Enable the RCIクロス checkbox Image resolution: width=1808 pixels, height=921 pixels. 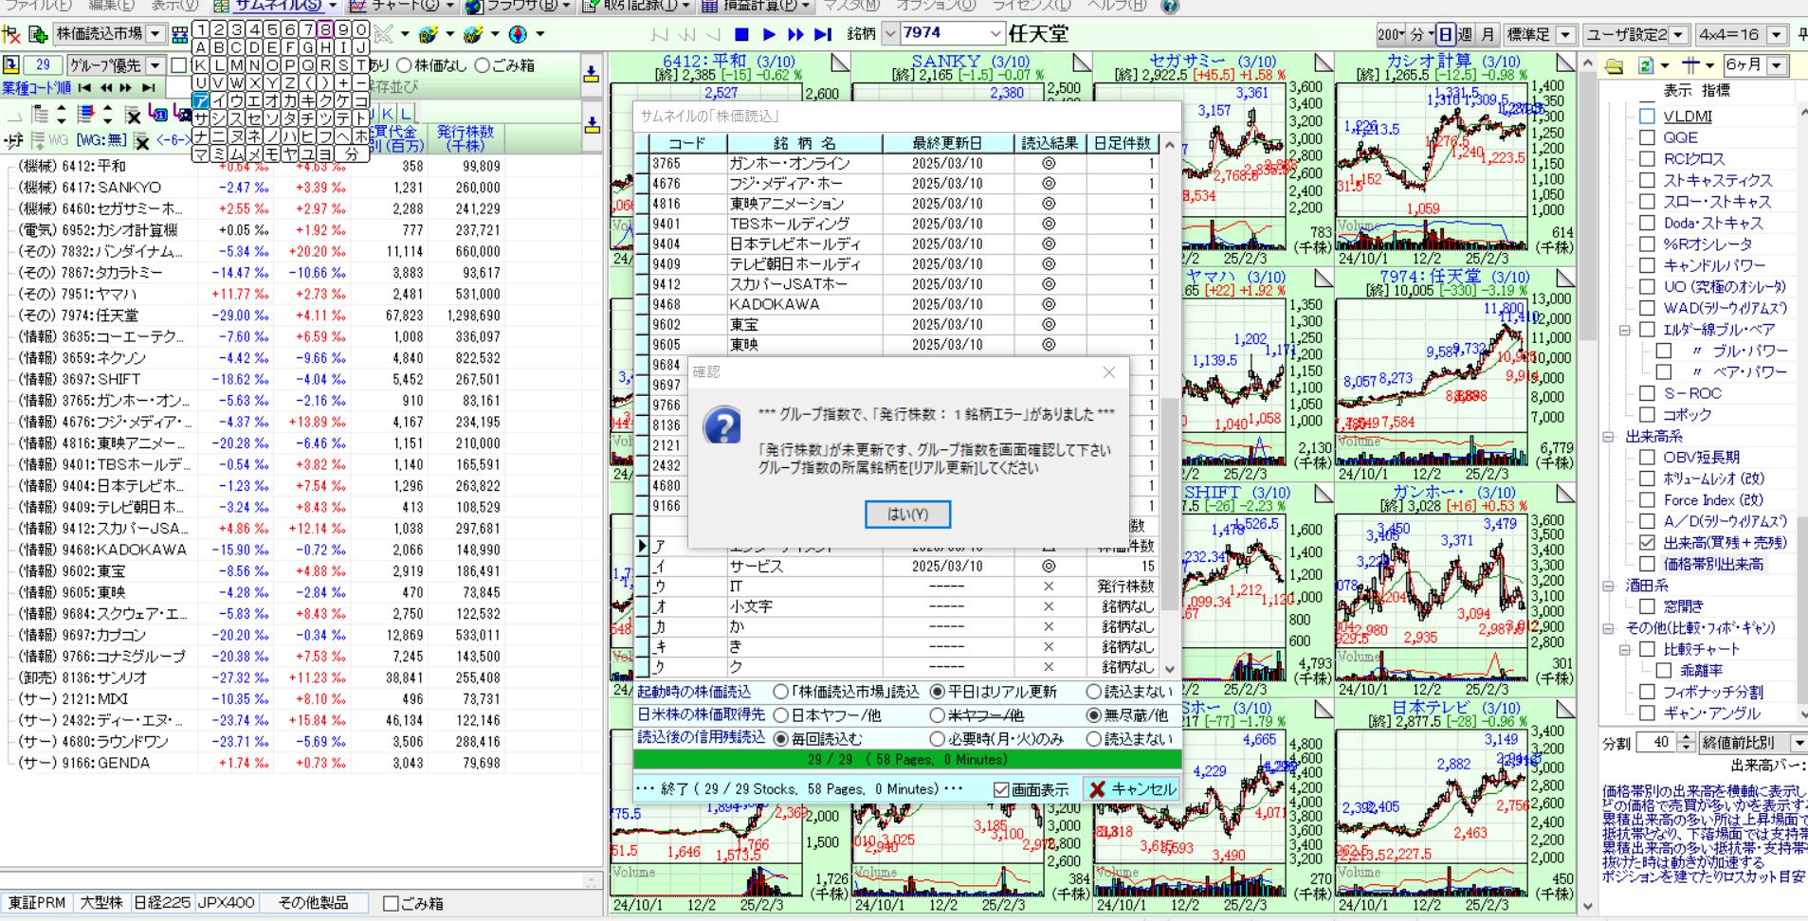(x=1647, y=159)
